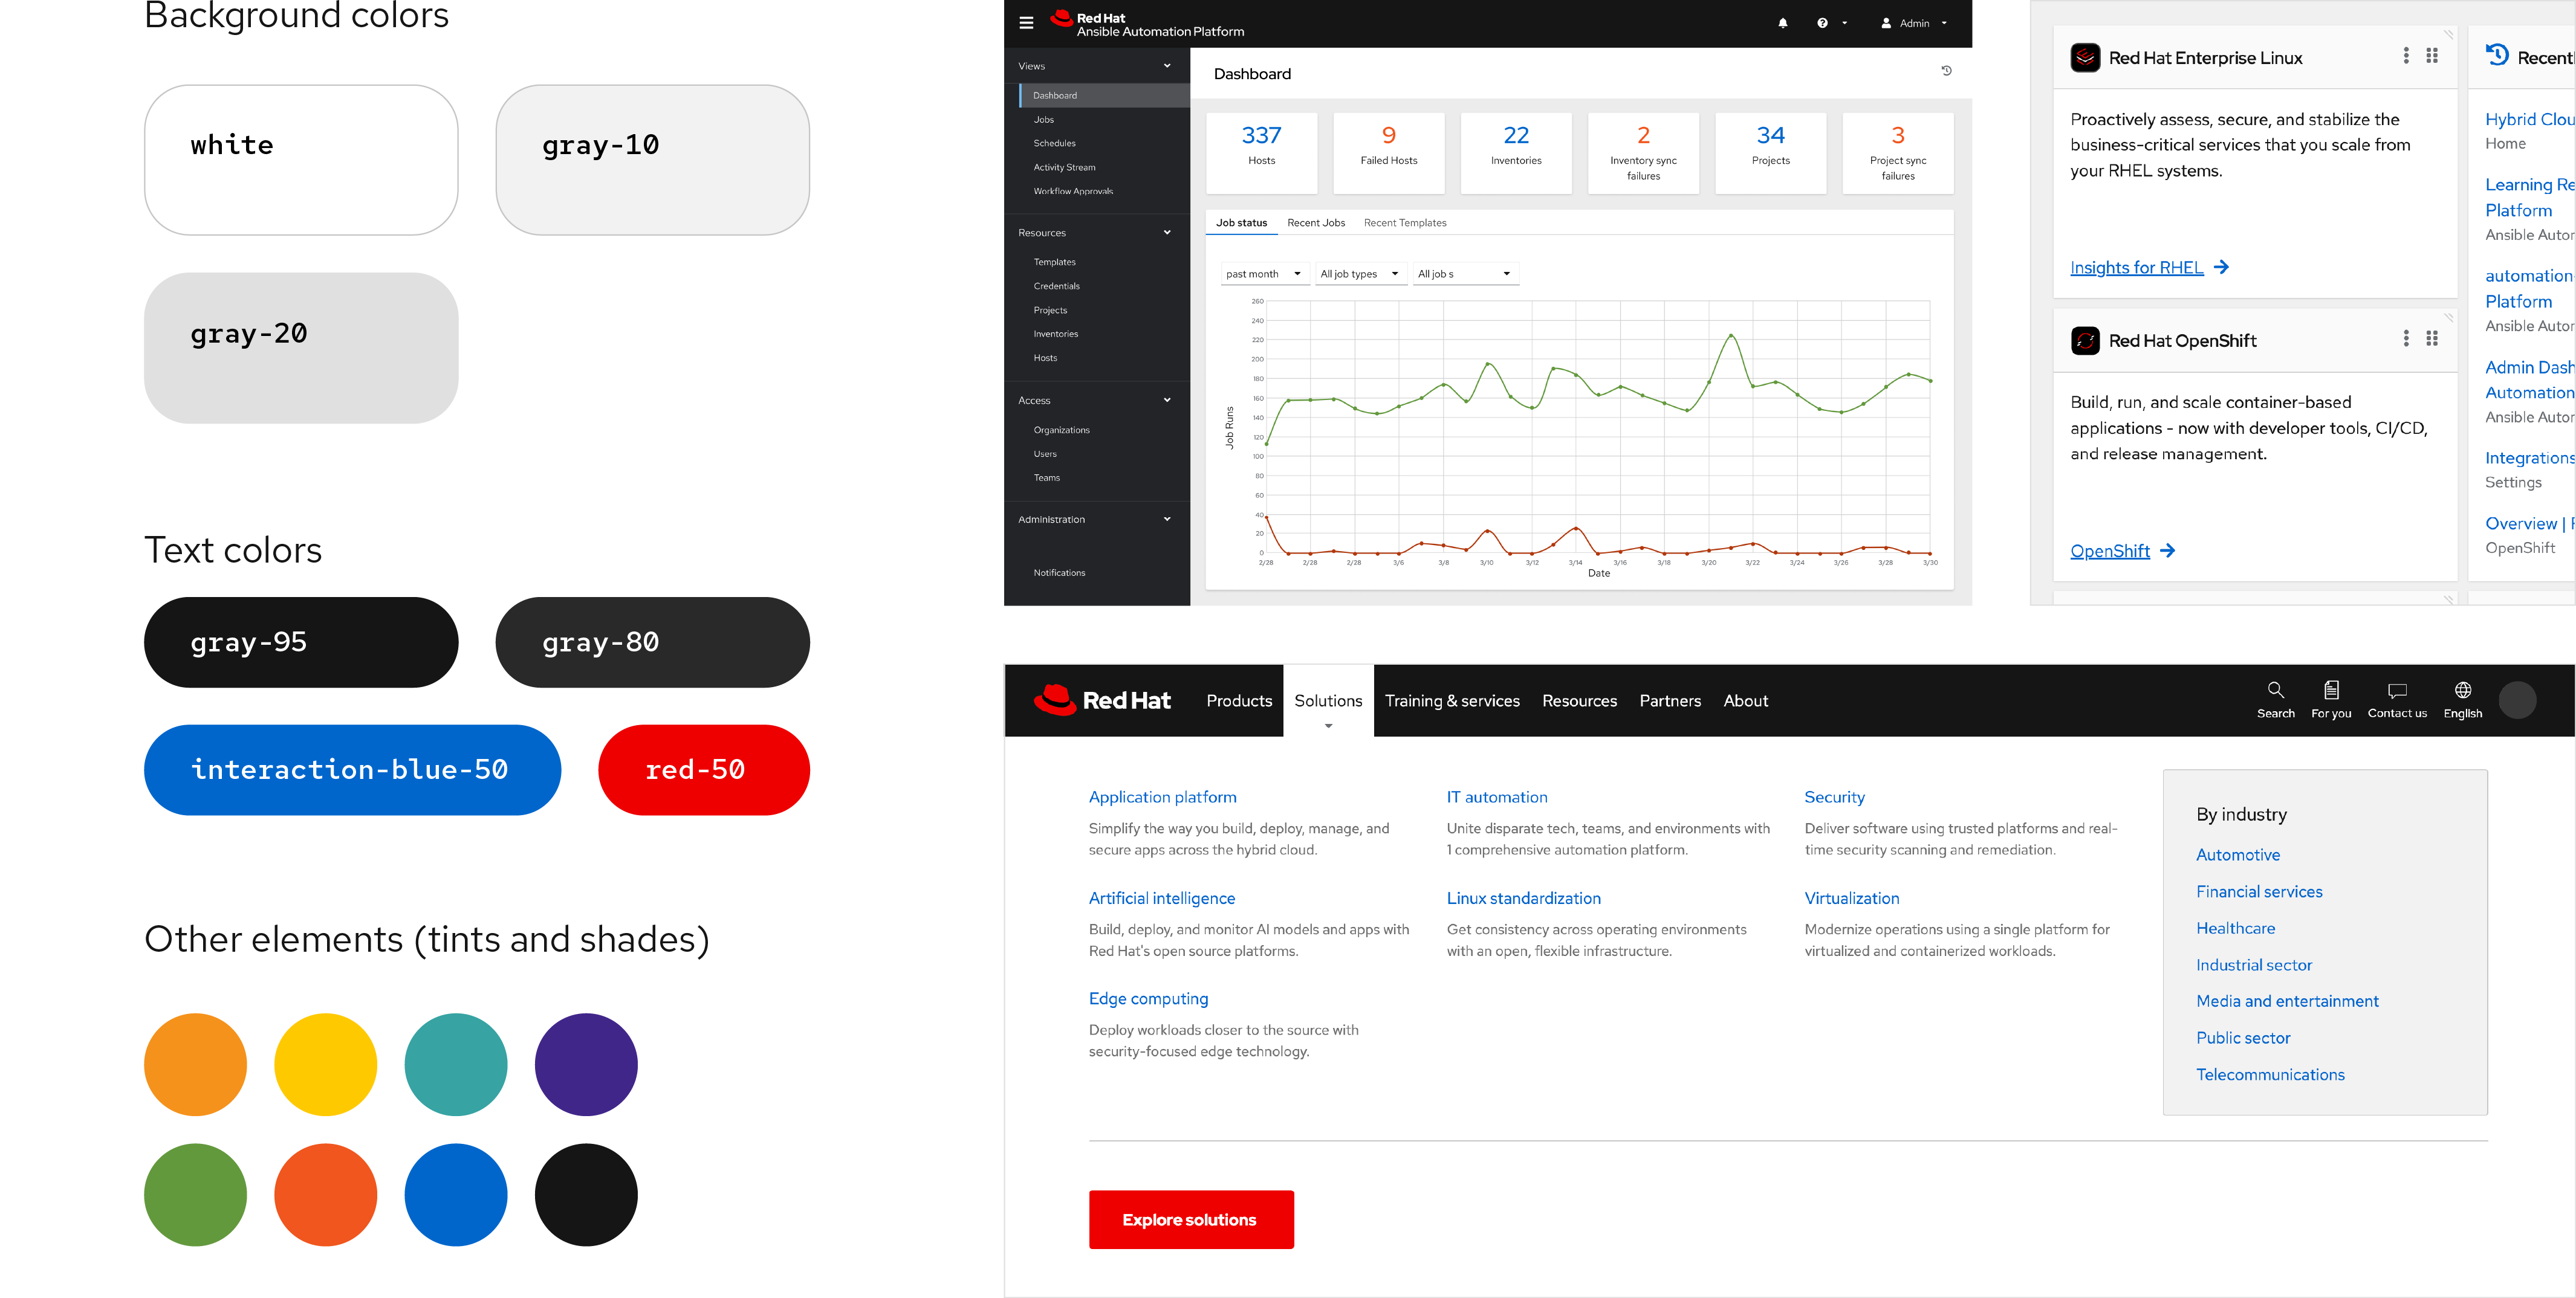Expand the All job types dropdown
2576x1298 pixels.
click(x=1360, y=273)
